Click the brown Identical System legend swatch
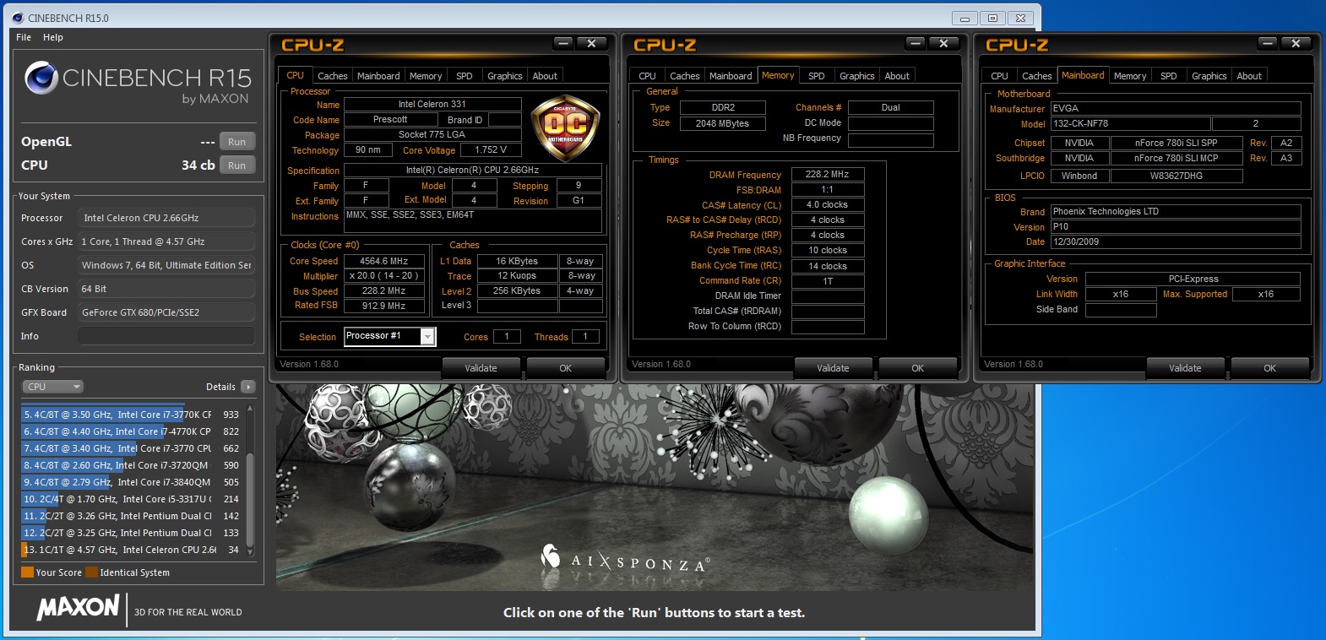The image size is (1326, 640). (91, 572)
